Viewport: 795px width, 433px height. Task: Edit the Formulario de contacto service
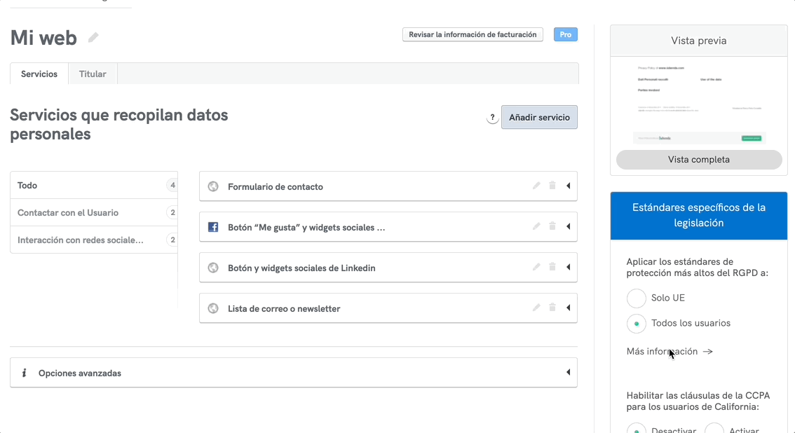click(x=536, y=186)
